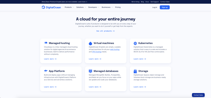211x98 pixels.
Task: Click the Managed hosting cloud icon
Action: click(x=46, y=43)
